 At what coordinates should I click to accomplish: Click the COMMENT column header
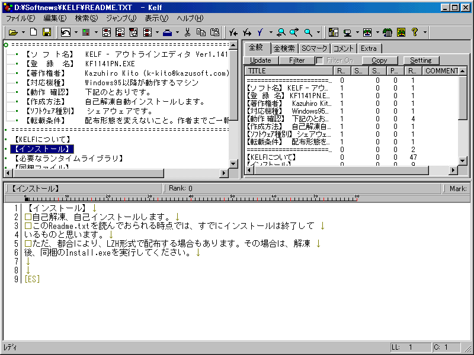(x=441, y=71)
